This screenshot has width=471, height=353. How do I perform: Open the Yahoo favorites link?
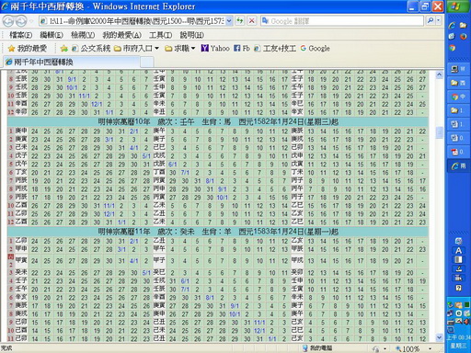pyautogui.click(x=215, y=48)
